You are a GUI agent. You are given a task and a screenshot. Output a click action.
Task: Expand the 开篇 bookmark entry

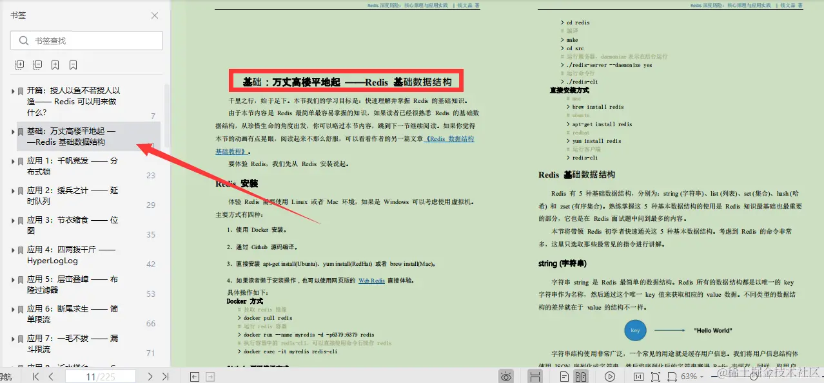point(12,91)
